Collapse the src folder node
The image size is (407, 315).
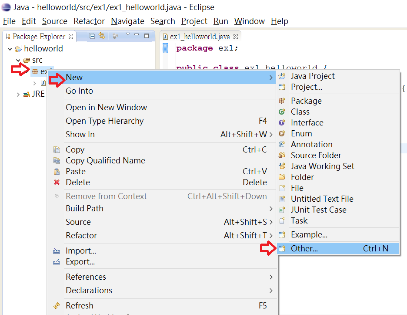coord(18,61)
